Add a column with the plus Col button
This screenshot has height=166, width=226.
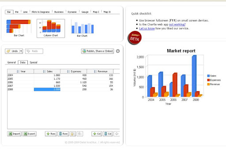pos(97,134)
